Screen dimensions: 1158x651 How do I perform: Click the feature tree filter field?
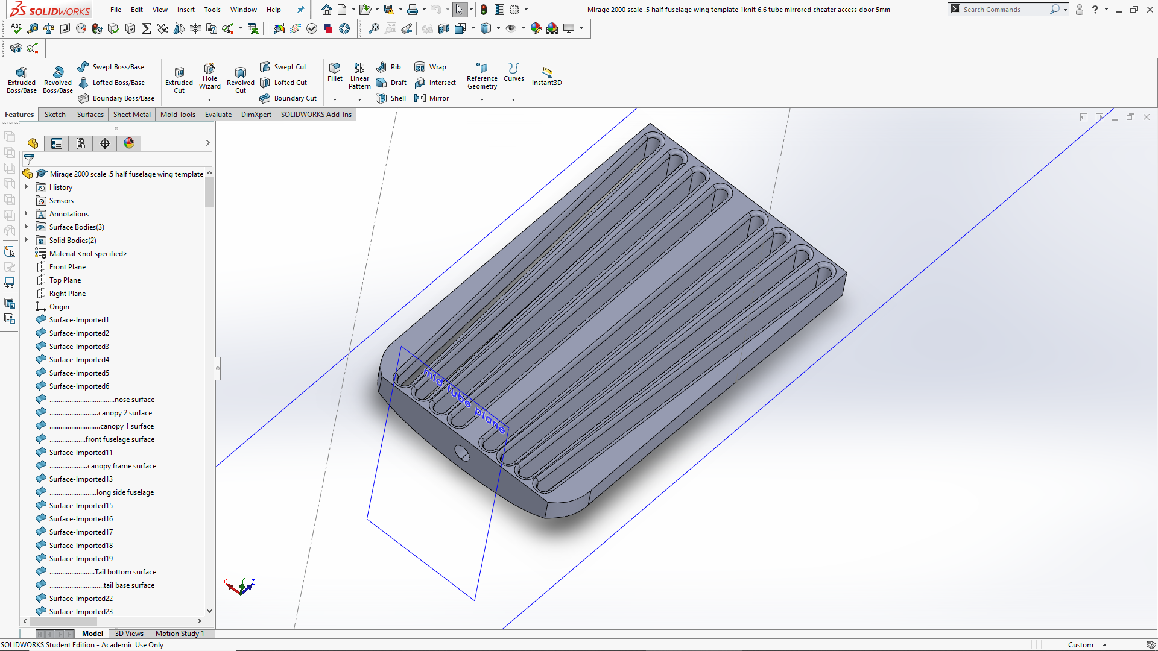coord(117,160)
